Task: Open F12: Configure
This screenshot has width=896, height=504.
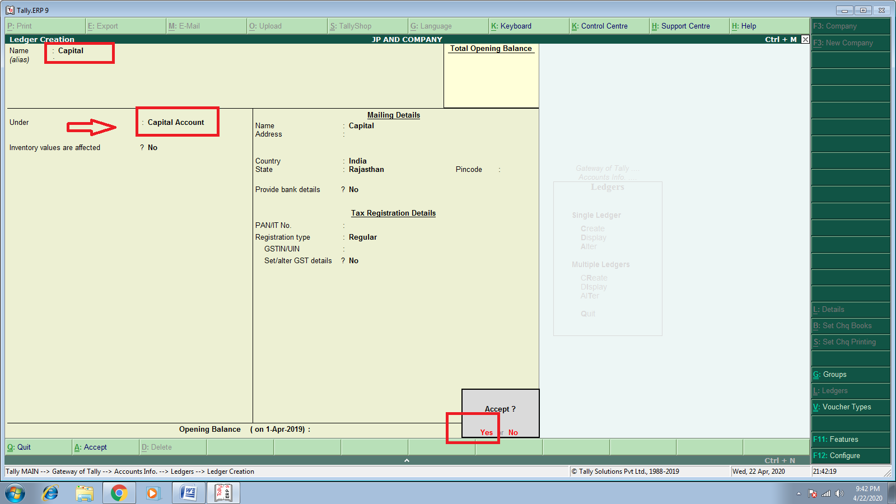Action: [851, 455]
